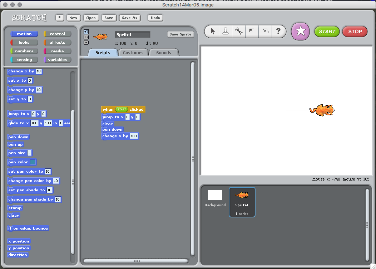Select the grow sprite tool
The width and height of the screenshot is (376, 269).
[x=252, y=31]
